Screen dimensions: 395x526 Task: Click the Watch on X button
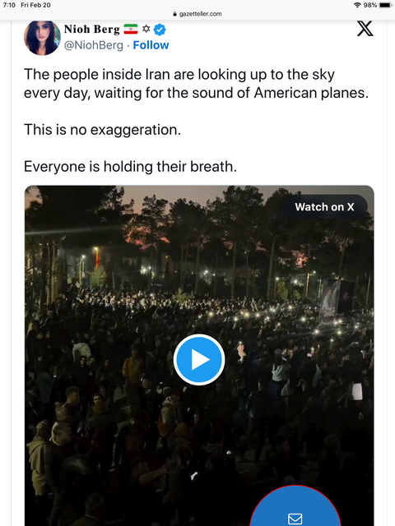(324, 207)
